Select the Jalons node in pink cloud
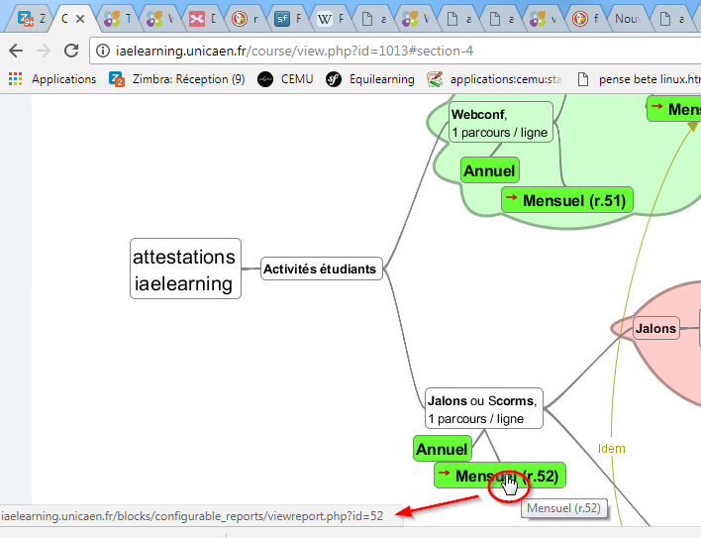This screenshot has height=538, width=701. coord(655,328)
